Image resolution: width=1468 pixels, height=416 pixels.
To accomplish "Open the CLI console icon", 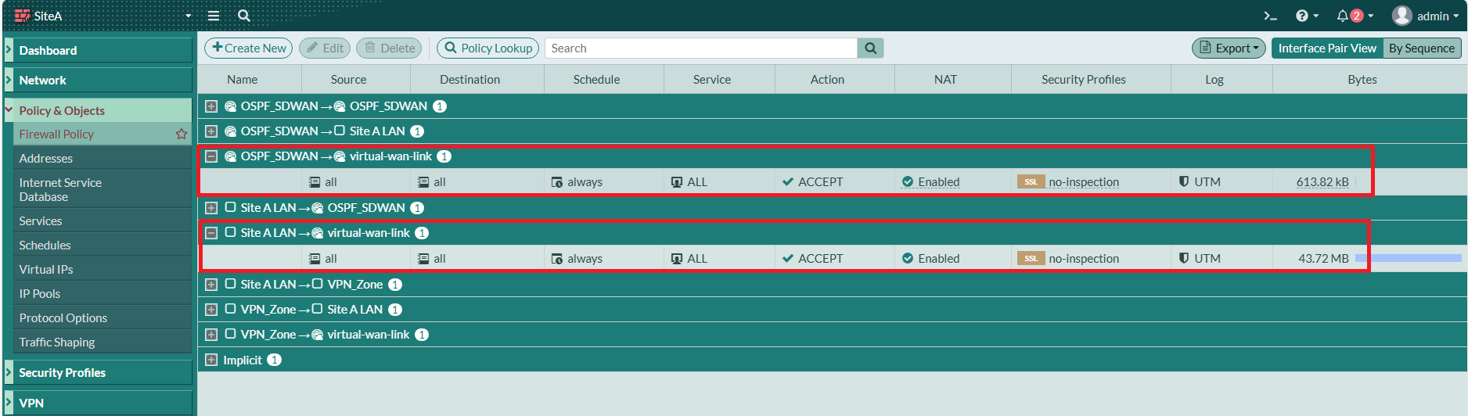I will click(x=1271, y=16).
